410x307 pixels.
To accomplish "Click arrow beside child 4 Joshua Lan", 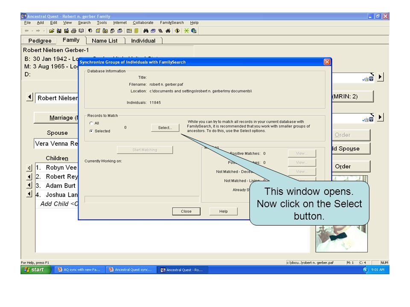I will (x=29, y=194).
